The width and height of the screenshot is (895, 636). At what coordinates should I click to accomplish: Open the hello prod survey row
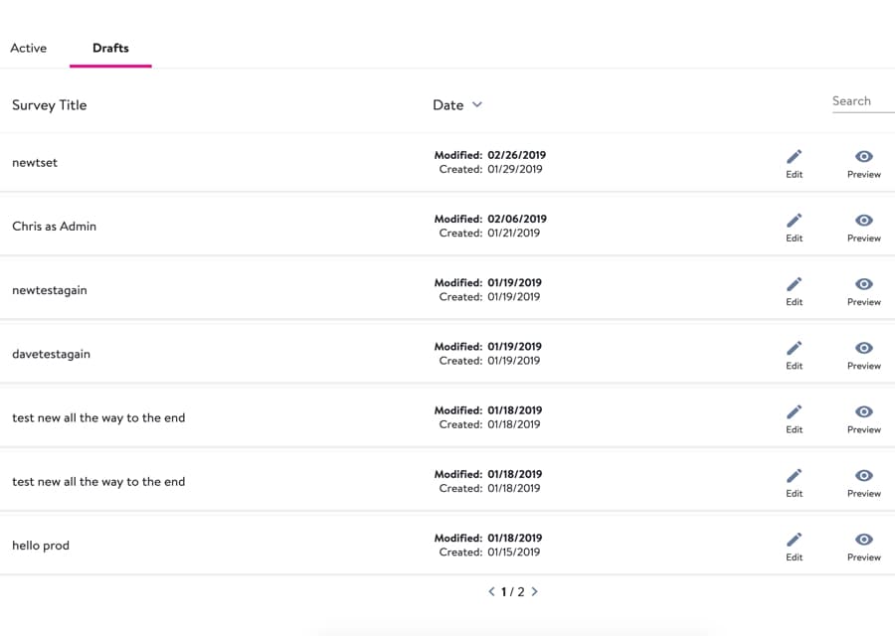(x=41, y=546)
